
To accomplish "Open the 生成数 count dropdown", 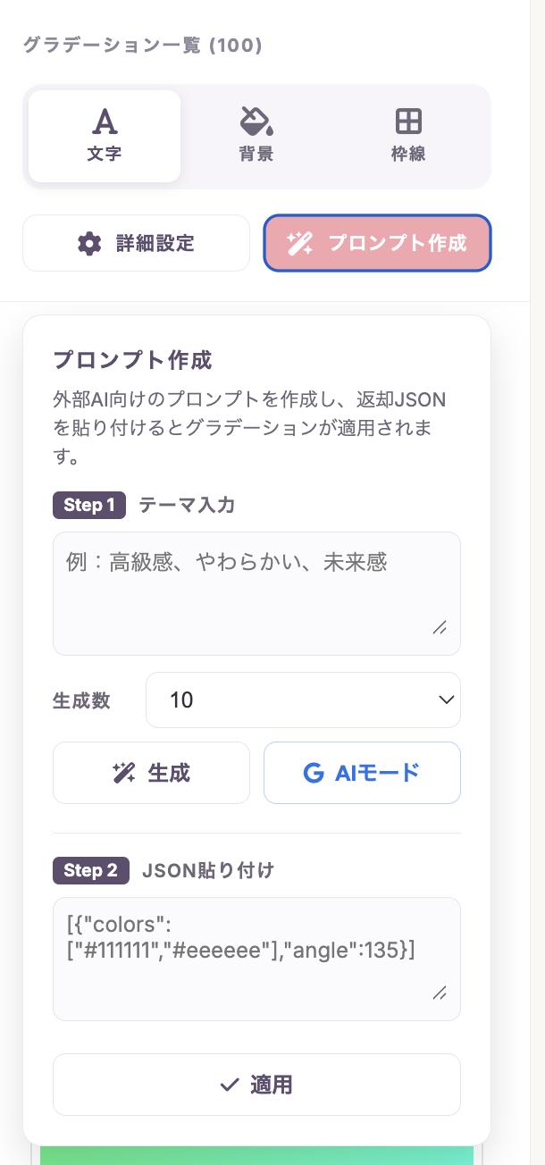I will coord(303,700).
